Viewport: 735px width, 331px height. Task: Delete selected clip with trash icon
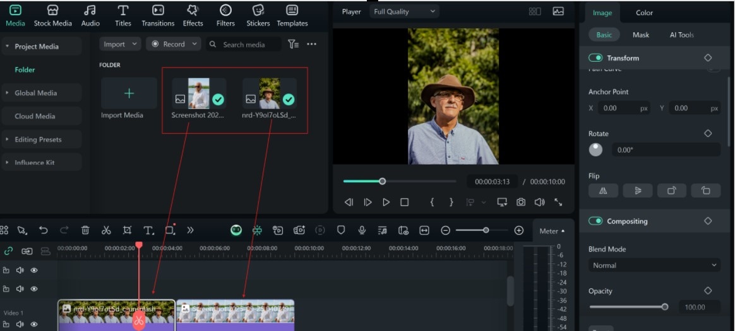[x=85, y=230]
